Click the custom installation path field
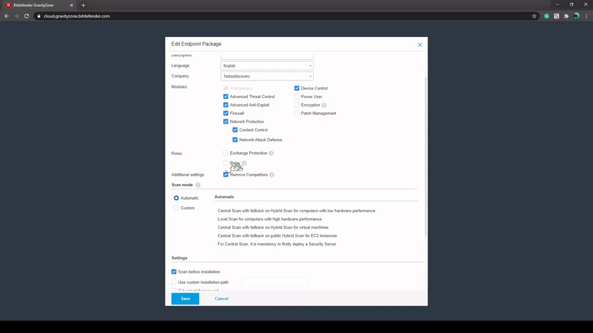 coord(275,282)
